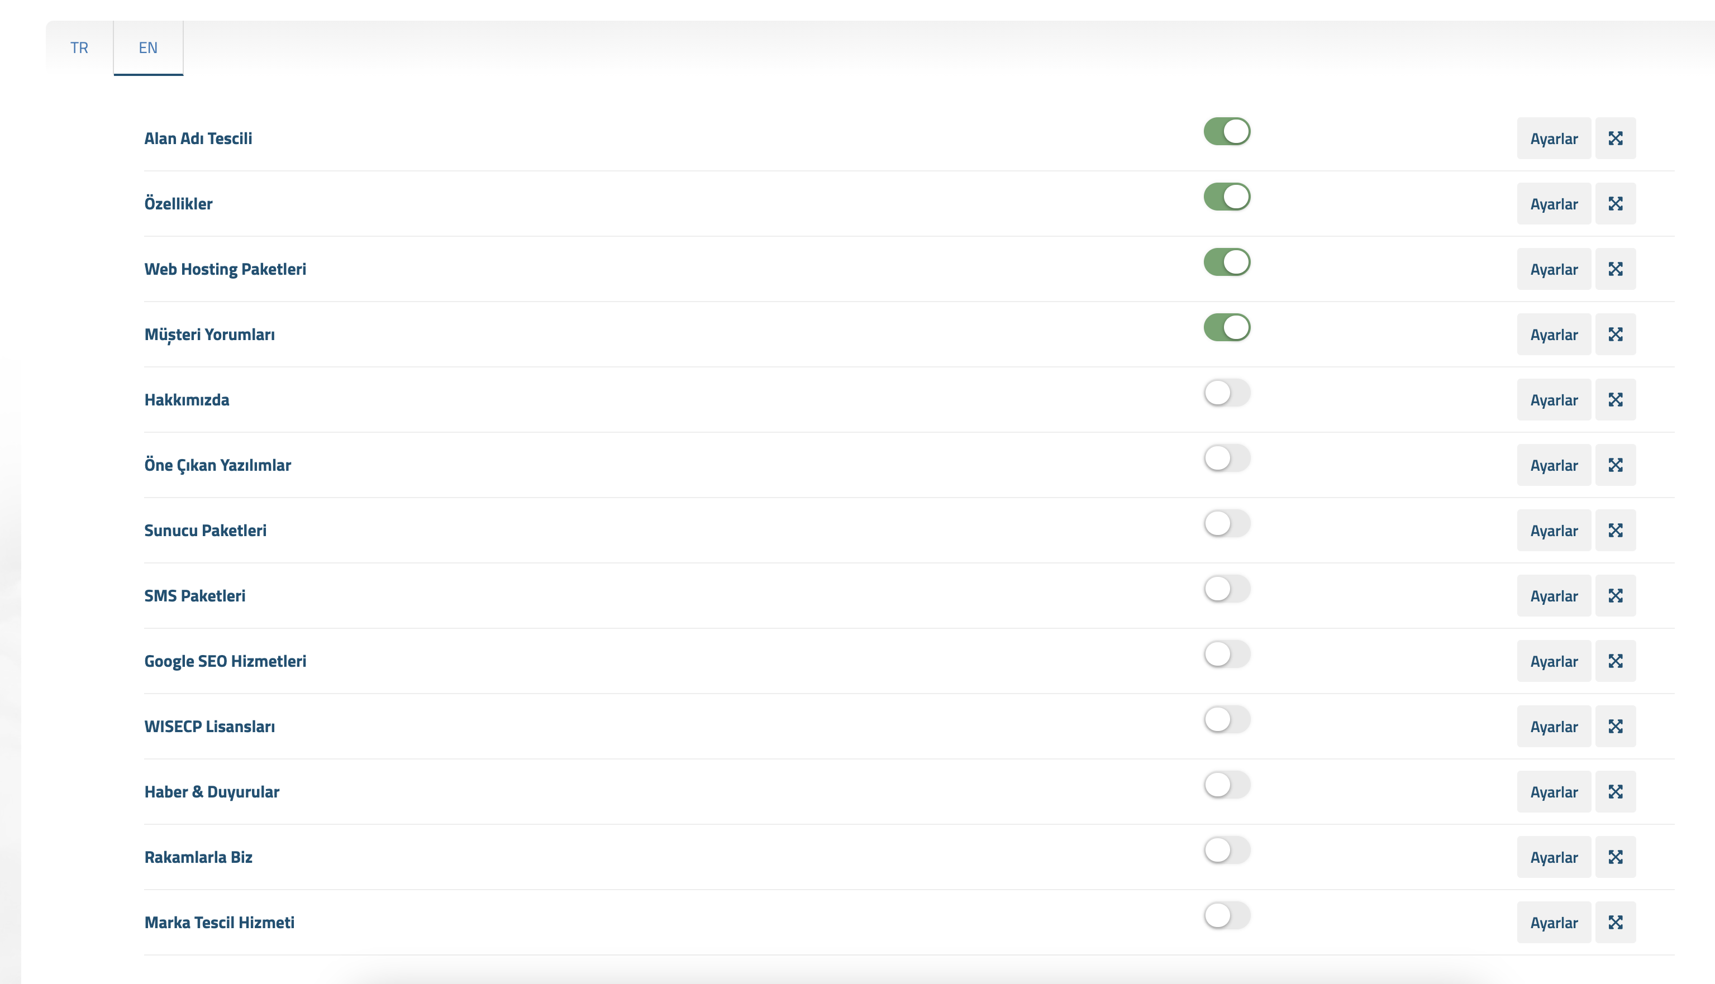Turn off the Müşteri Yorumları switch
Viewport: 1715px width, 984px height.
click(1226, 327)
